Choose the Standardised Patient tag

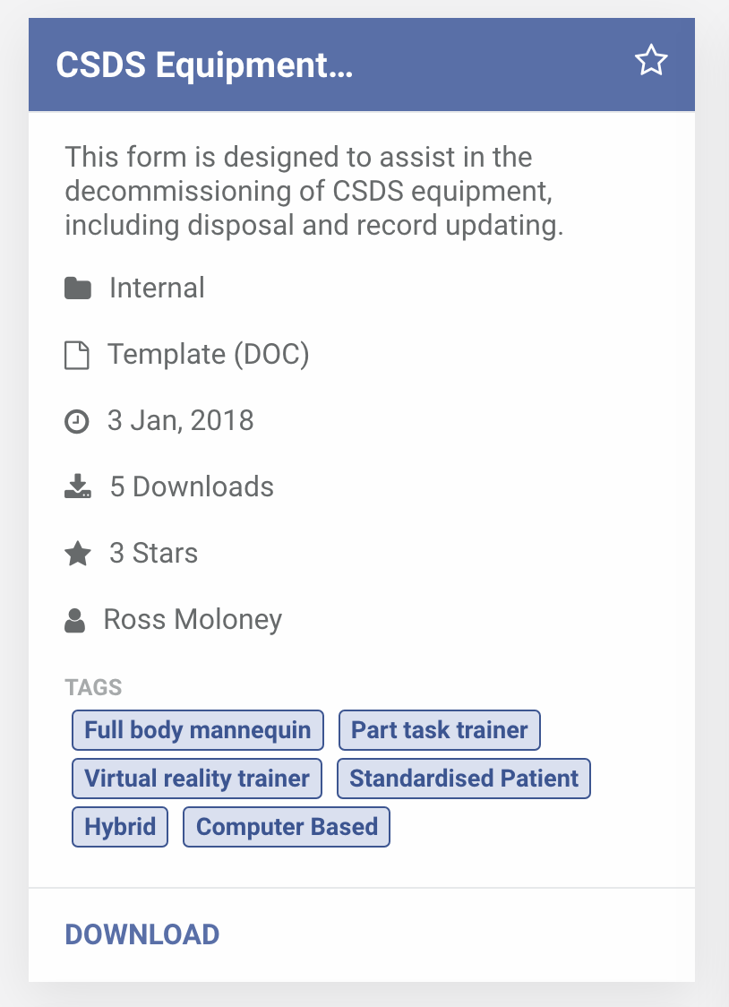pyautogui.click(x=464, y=779)
